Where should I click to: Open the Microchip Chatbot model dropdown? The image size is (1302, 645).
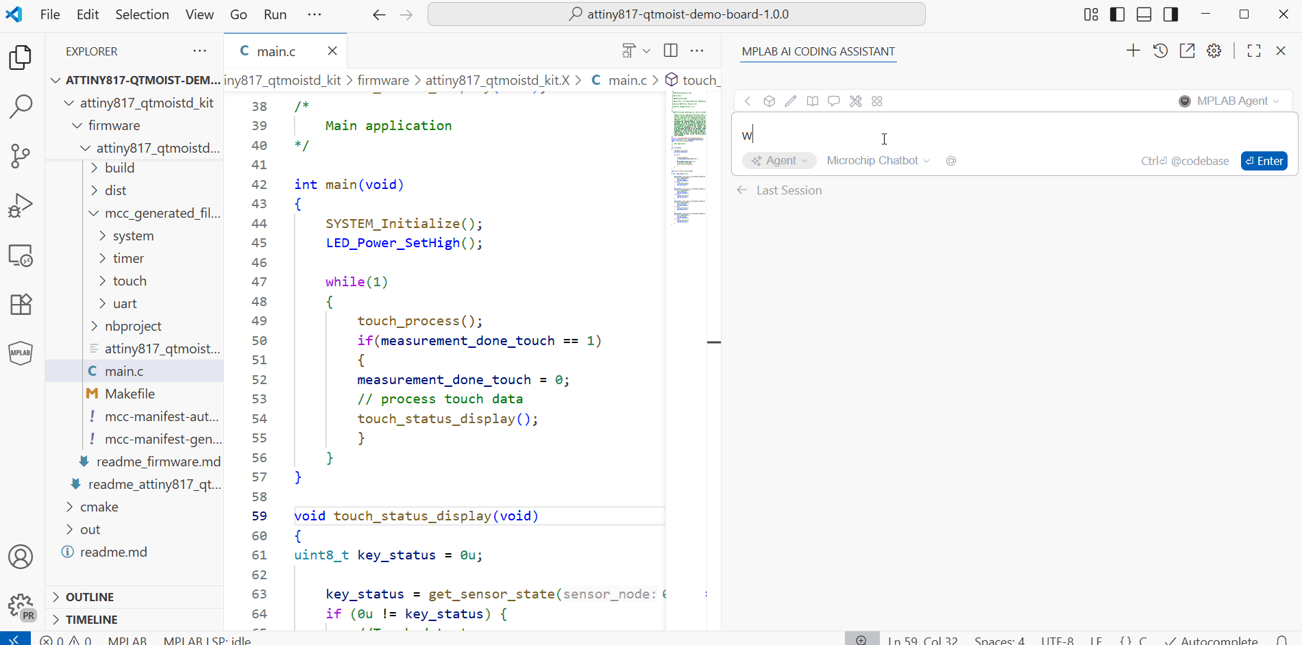coord(878,161)
